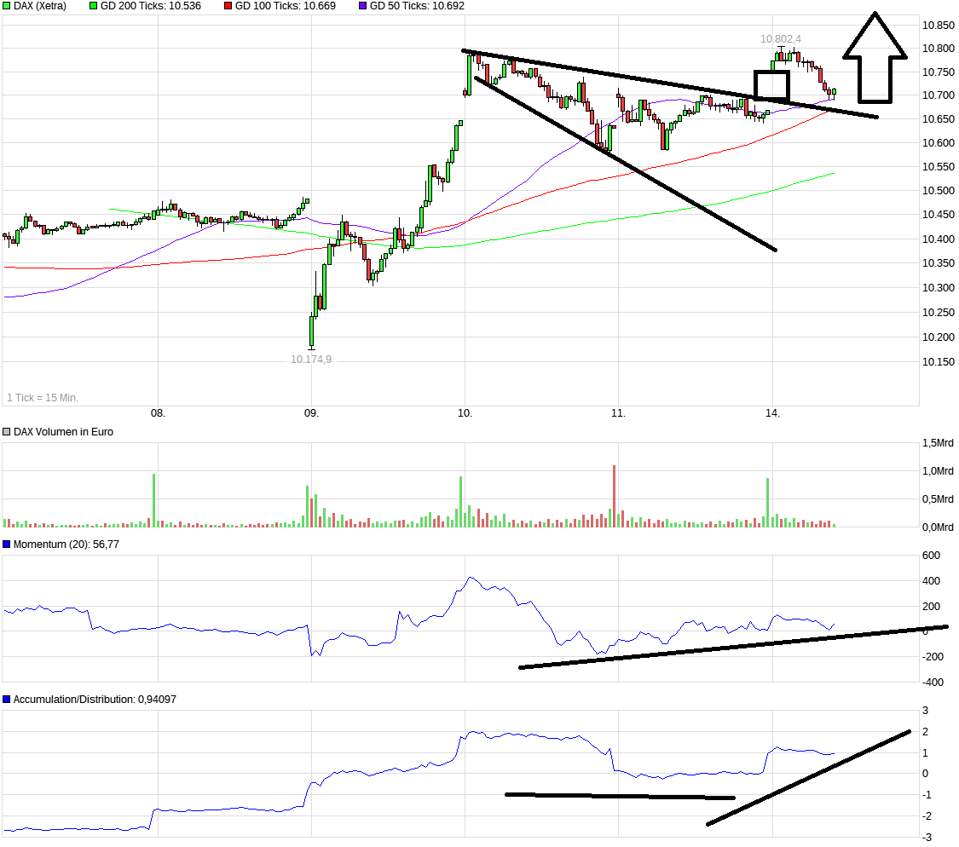
Task: Click the gray DAX Volumen legend swatch
Action: coord(7,432)
